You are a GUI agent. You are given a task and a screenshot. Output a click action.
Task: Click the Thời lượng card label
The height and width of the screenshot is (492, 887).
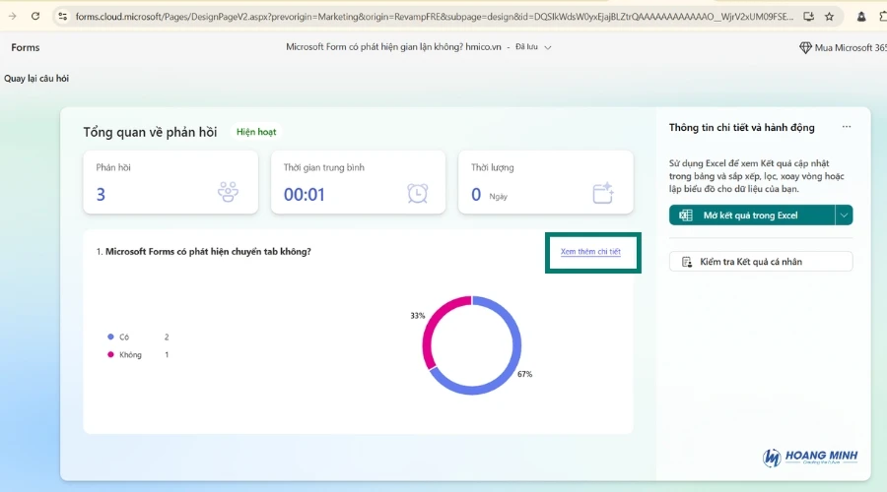[x=492, y=167]
